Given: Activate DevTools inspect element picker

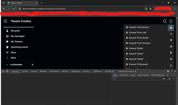Looking at the screenshot, I should point(3,71).
